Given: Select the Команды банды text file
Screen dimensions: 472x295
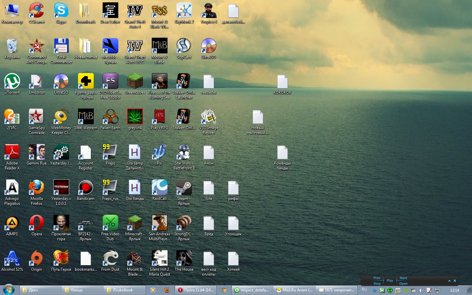Looking at the screenshot, I should 283,152.
